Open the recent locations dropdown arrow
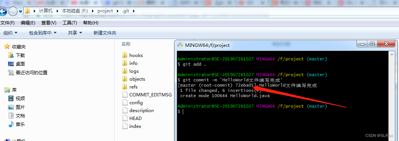Viewport: 399px width, 141px height. click(x=20, y=12)
